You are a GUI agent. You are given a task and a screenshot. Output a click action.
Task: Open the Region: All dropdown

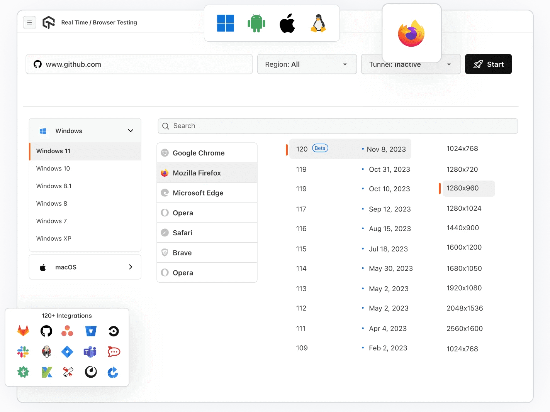point(307,64)
